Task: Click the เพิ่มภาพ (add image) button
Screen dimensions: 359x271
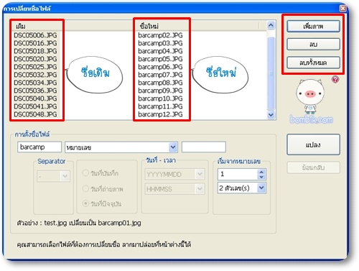Action: pos(313,26)
